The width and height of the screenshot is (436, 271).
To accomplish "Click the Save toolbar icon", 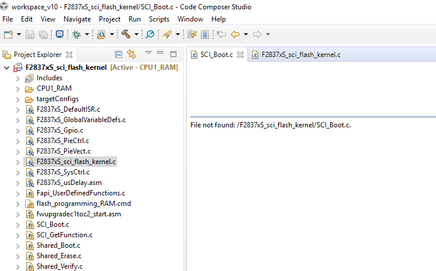I will tap(30, 34).
